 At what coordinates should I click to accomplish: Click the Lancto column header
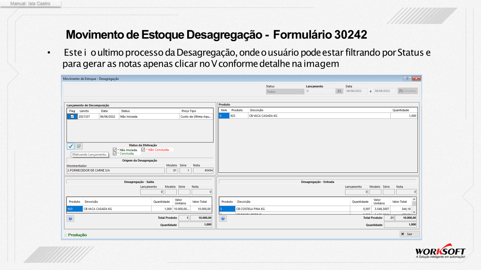click(88, 111)
